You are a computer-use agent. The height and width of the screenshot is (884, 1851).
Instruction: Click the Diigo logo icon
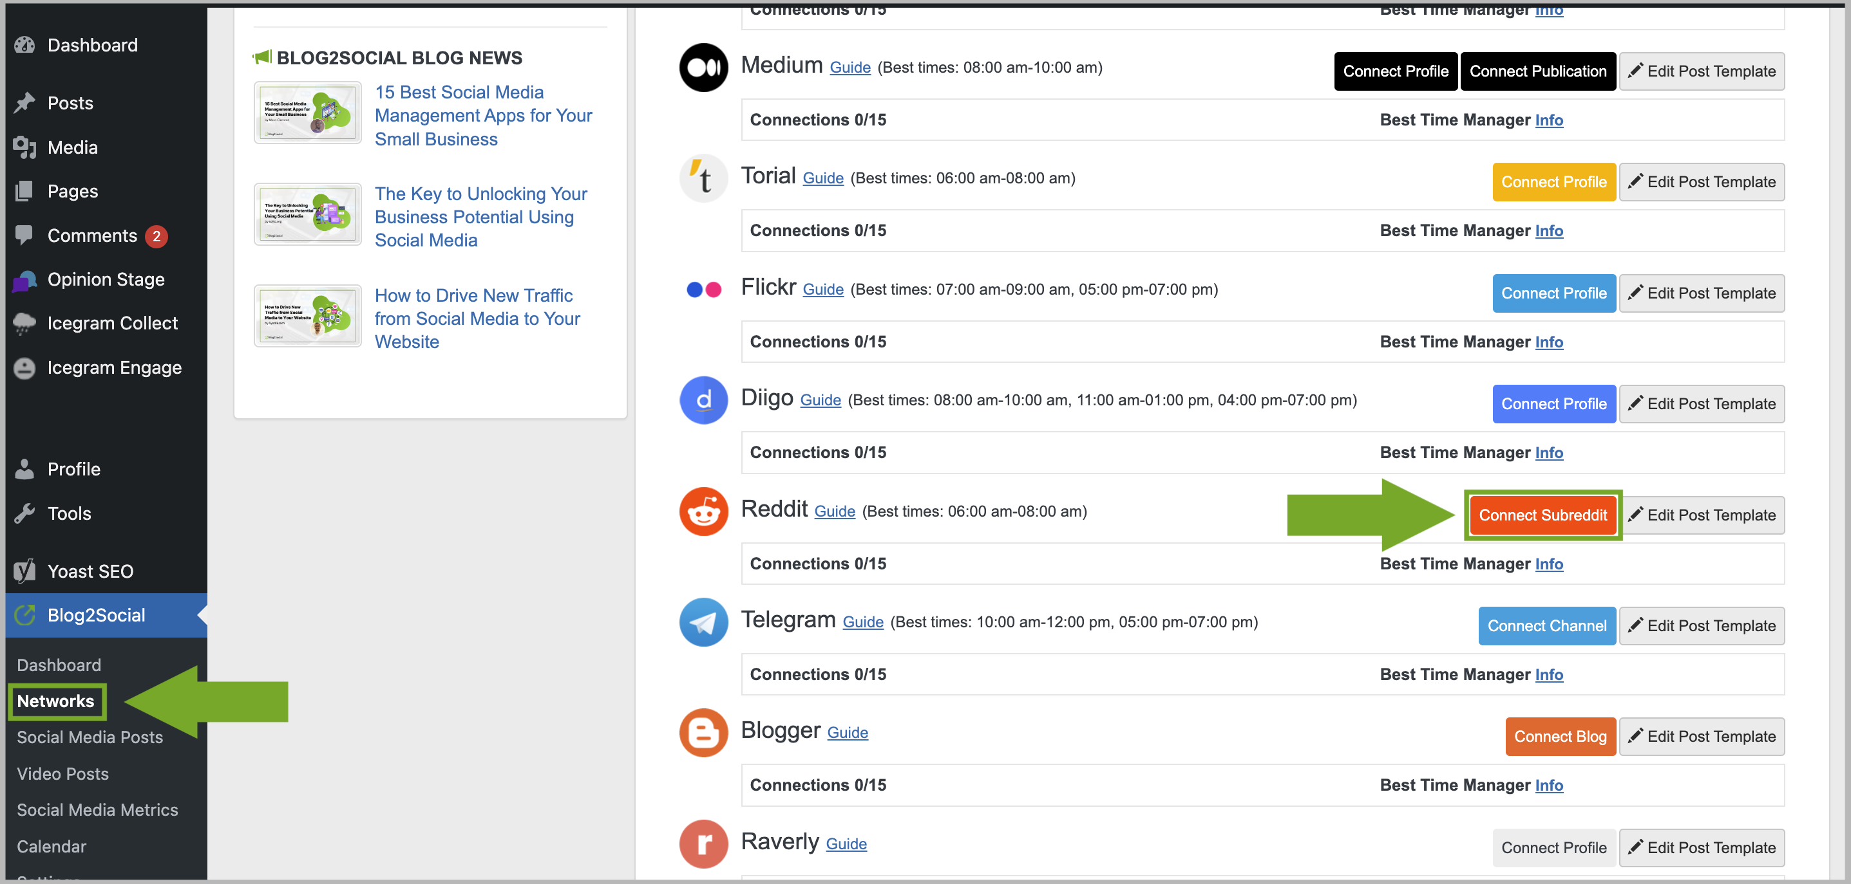[703, 400]
